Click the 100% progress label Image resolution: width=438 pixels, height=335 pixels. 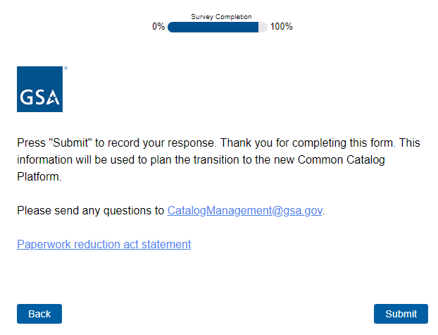point(282,27)
